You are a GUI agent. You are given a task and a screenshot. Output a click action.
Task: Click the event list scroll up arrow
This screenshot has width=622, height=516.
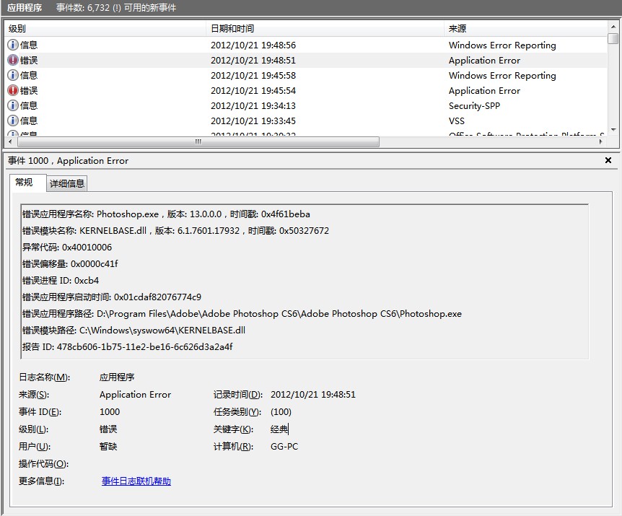pyautogui.click(x=613, y=27)
